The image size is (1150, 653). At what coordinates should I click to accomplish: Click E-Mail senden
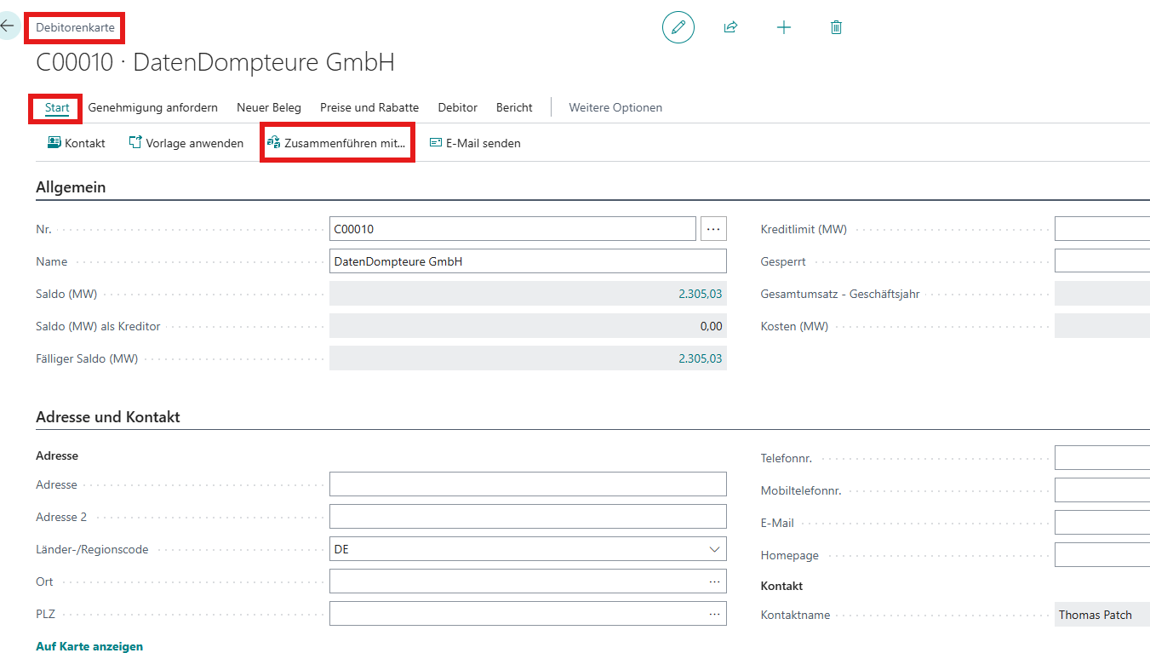pos(475,143)
